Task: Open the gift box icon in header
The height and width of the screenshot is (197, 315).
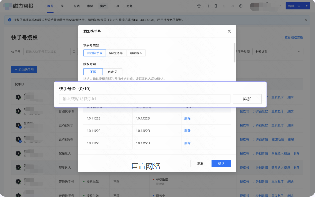Action: pyautogui.click(x=199, y=6)
